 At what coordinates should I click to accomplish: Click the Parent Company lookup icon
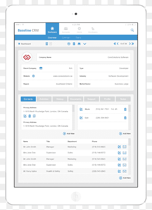pos(41,68)
